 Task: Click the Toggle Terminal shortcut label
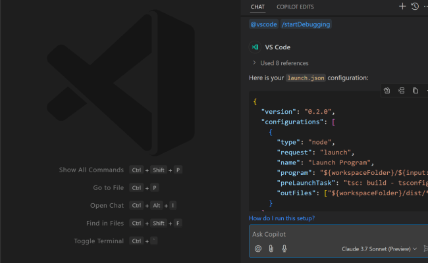99,241
